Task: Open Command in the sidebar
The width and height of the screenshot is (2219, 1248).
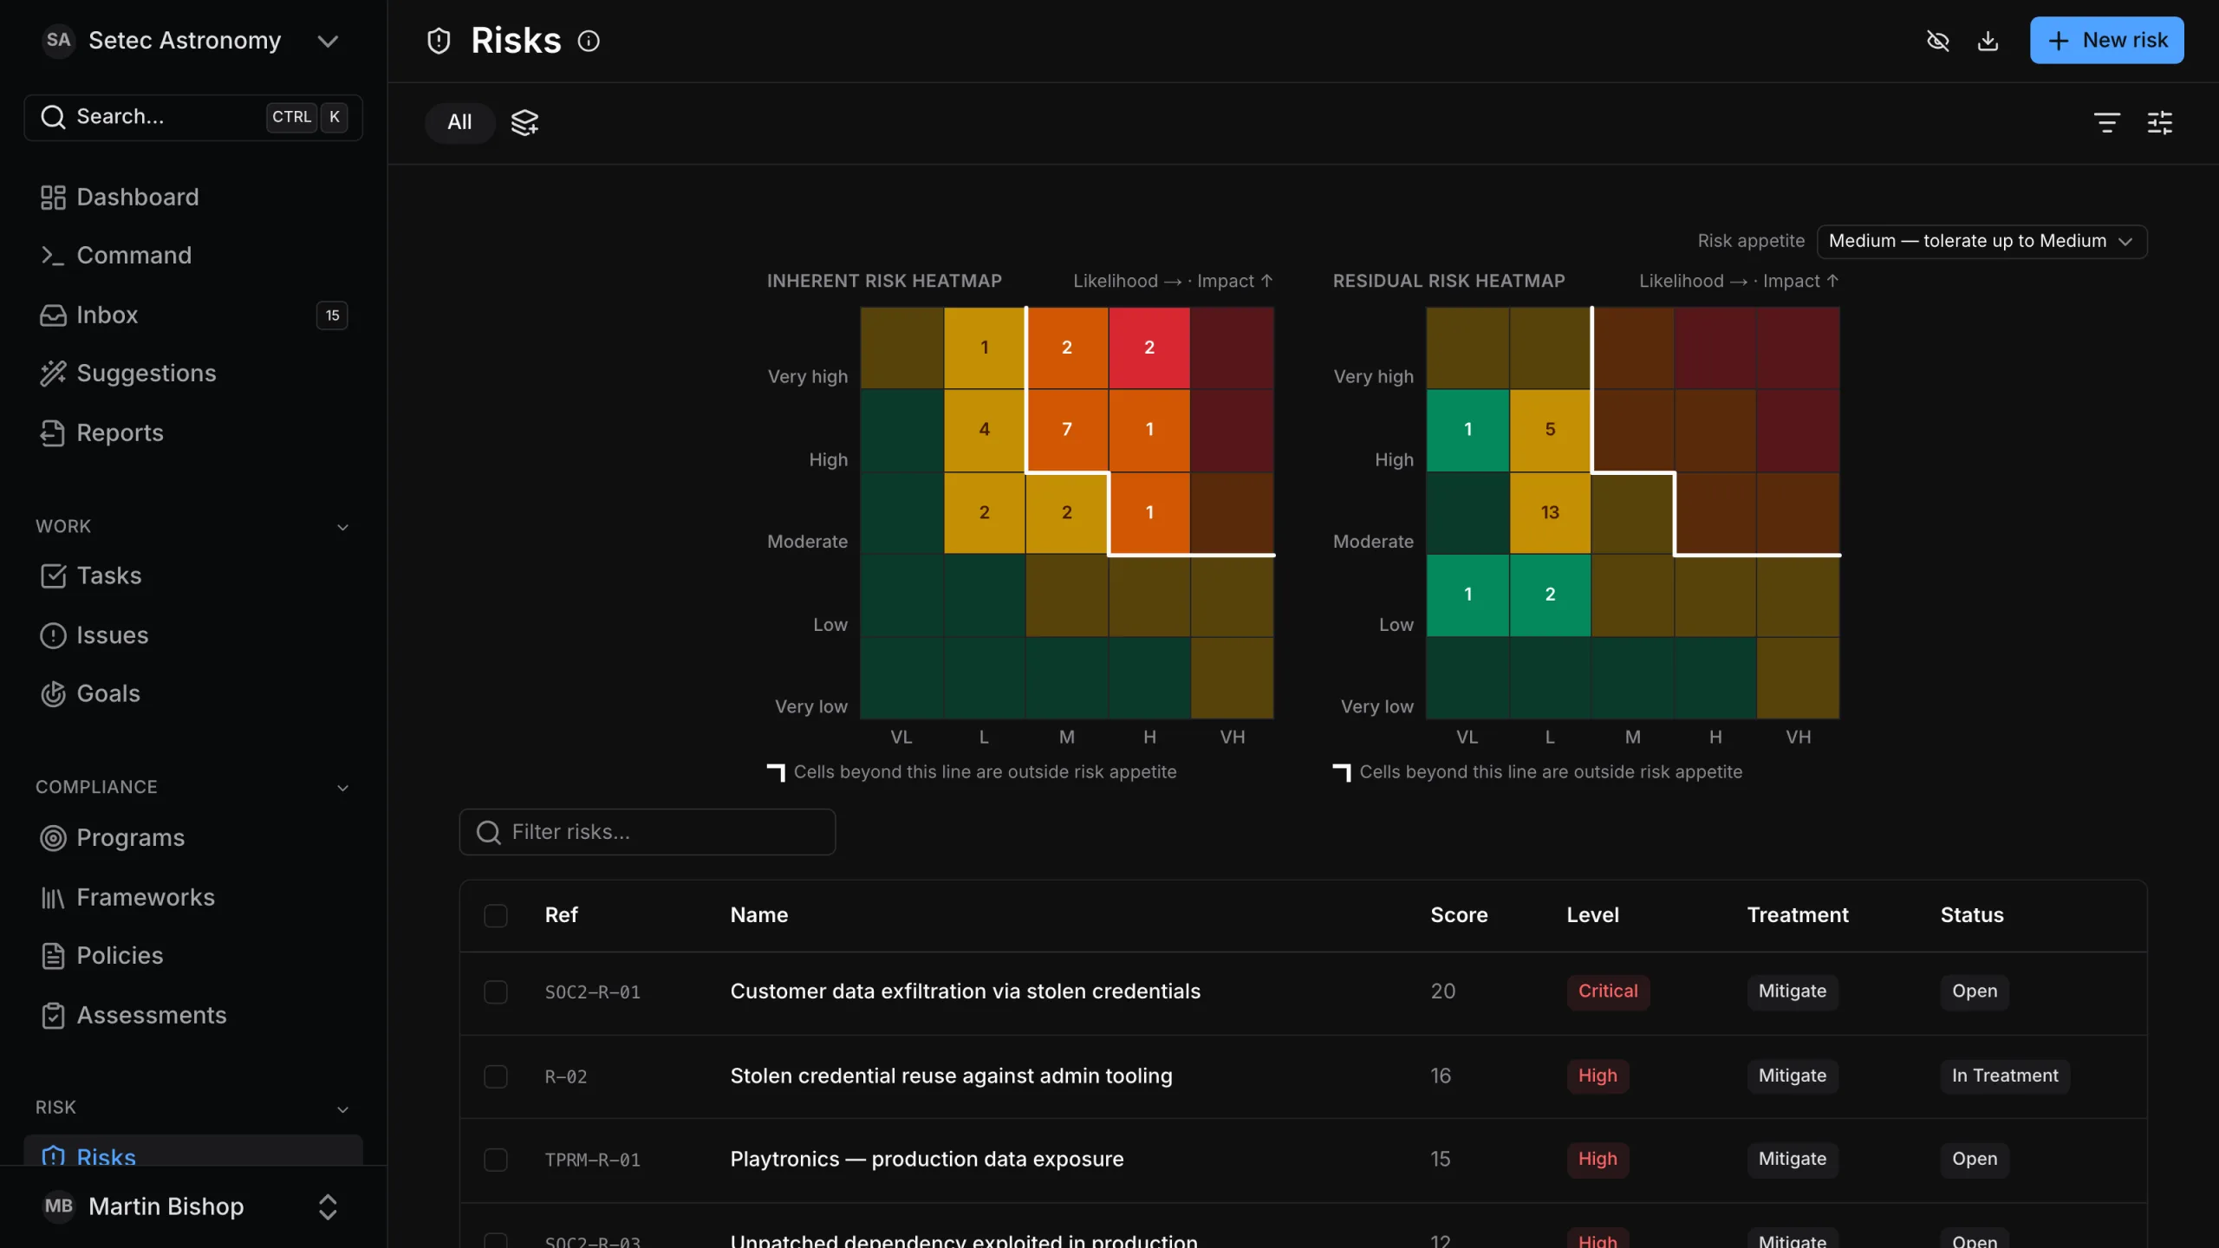Action: click(192, 255)
